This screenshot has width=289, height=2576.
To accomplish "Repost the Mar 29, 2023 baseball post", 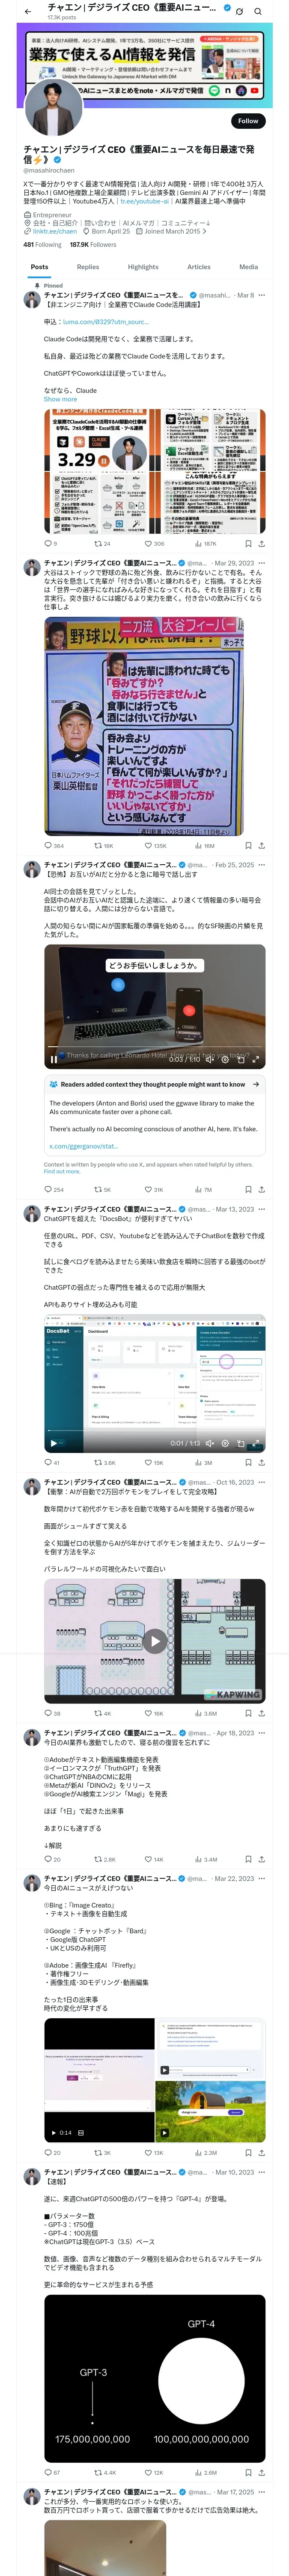I will pos(103,846).
